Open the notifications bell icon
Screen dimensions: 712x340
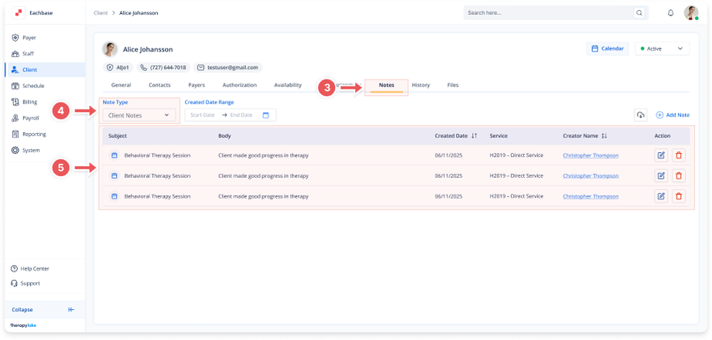(670, 13)
